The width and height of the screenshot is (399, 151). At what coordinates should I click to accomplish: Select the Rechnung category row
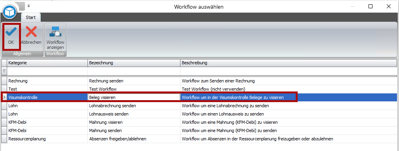coord(47,81)
